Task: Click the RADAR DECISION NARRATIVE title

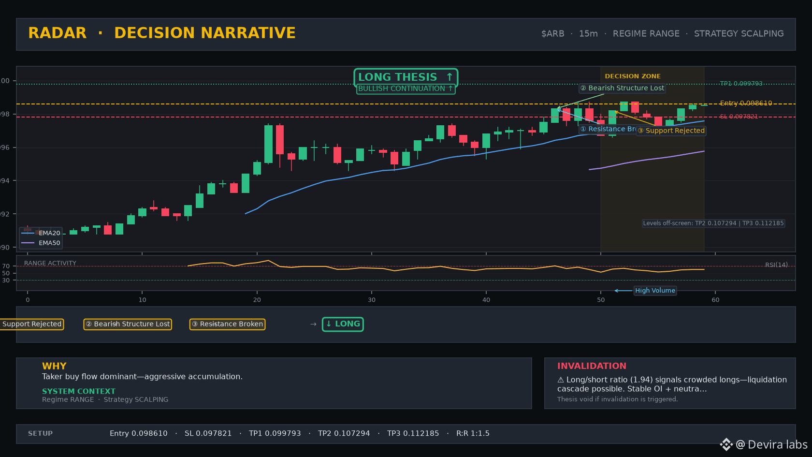Action: tap(162, 33)
